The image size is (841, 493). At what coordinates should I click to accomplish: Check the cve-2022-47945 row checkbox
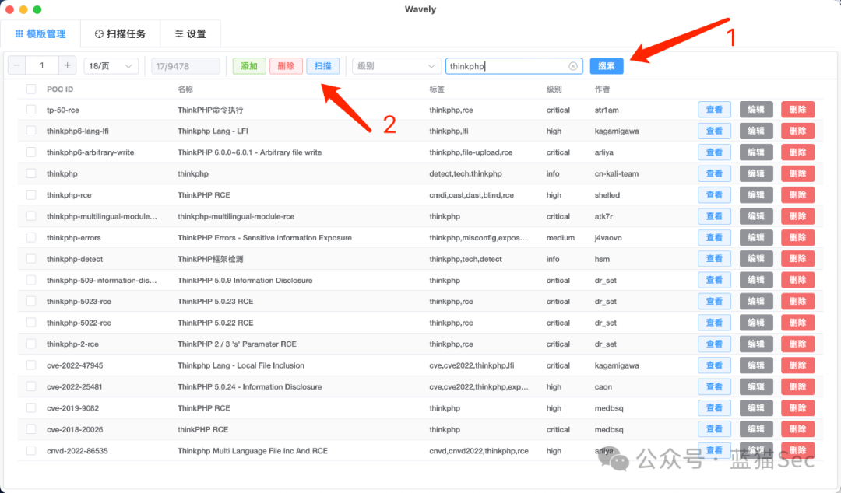coord(31,365)
